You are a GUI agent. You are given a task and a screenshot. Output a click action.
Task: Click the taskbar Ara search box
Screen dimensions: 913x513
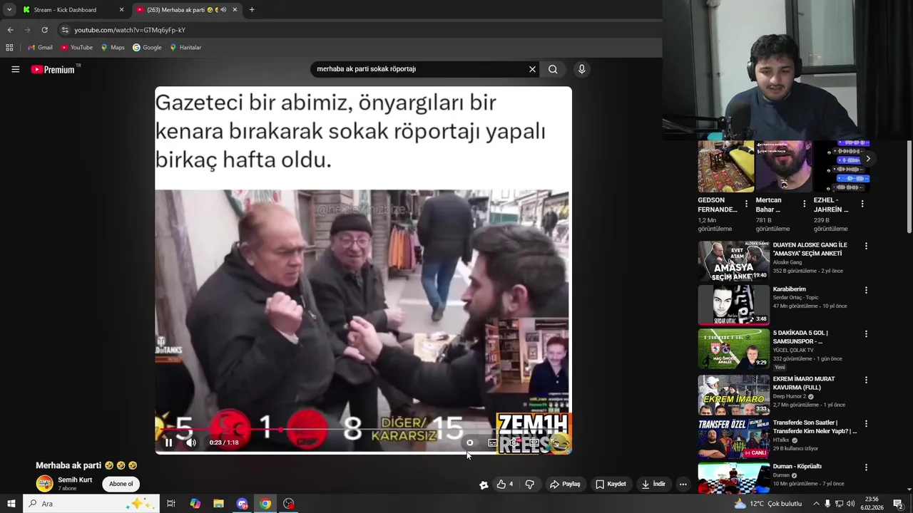[91, 504]
